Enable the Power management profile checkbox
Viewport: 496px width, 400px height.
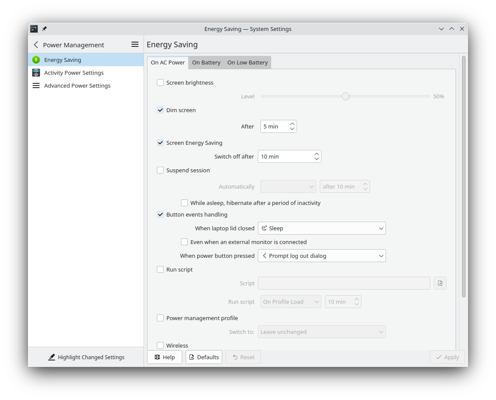tap(160, 318)
